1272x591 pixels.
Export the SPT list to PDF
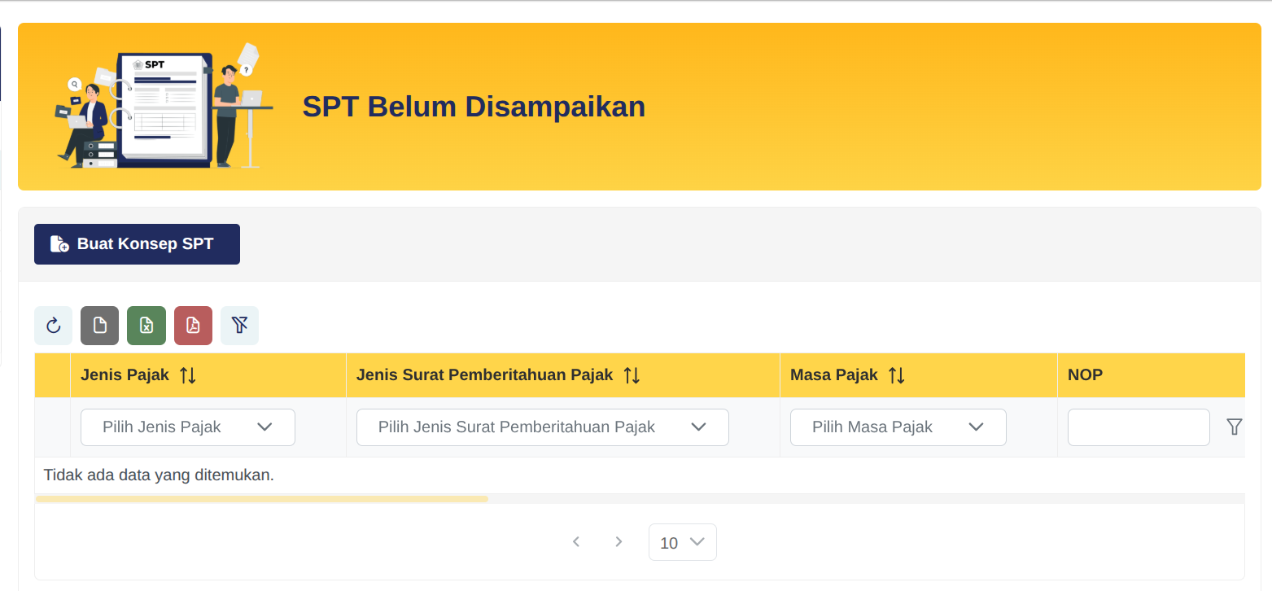(x=193, y=325)
